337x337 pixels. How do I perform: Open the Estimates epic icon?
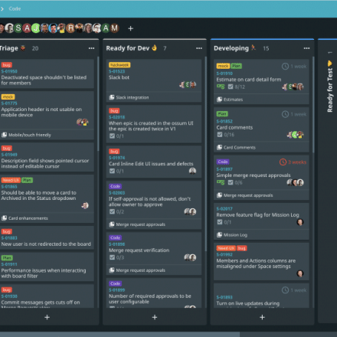pos(219,100)
